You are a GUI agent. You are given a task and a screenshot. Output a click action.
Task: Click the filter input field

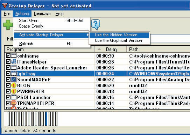tap(170, 38)
